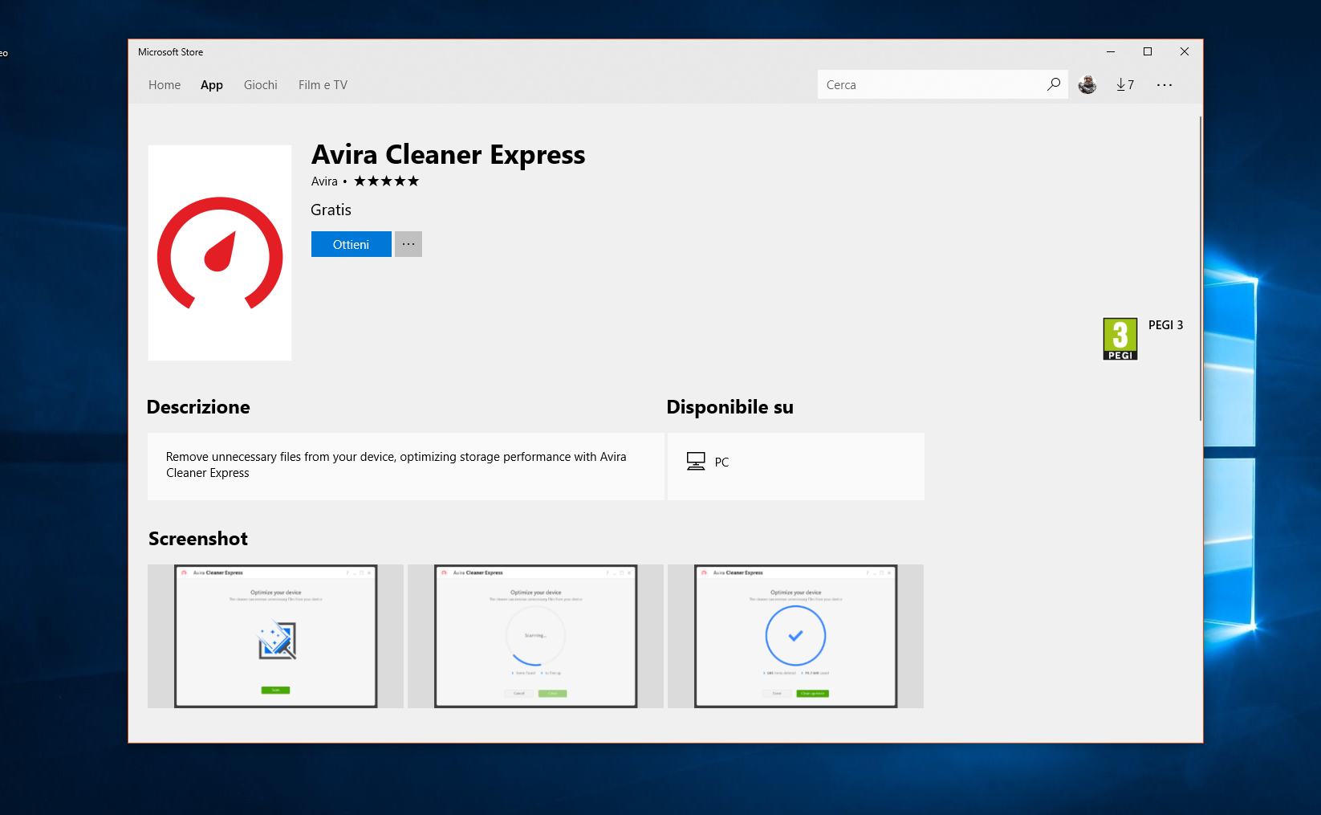Click the Descrizione heading

(198, 407)
